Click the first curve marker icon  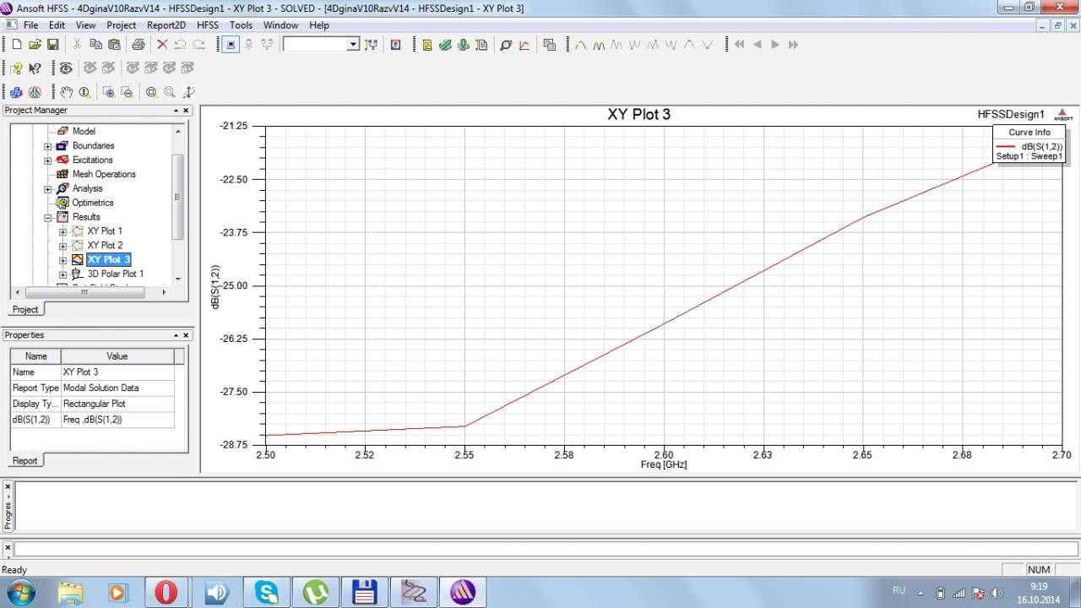[x=580, y=45]
